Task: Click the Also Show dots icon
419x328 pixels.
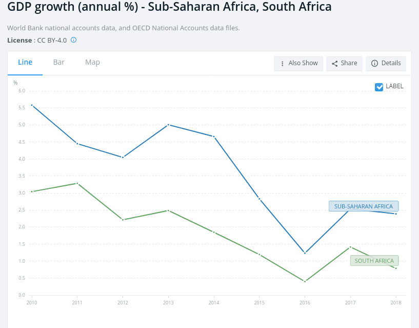Action: tap(283, 64)
